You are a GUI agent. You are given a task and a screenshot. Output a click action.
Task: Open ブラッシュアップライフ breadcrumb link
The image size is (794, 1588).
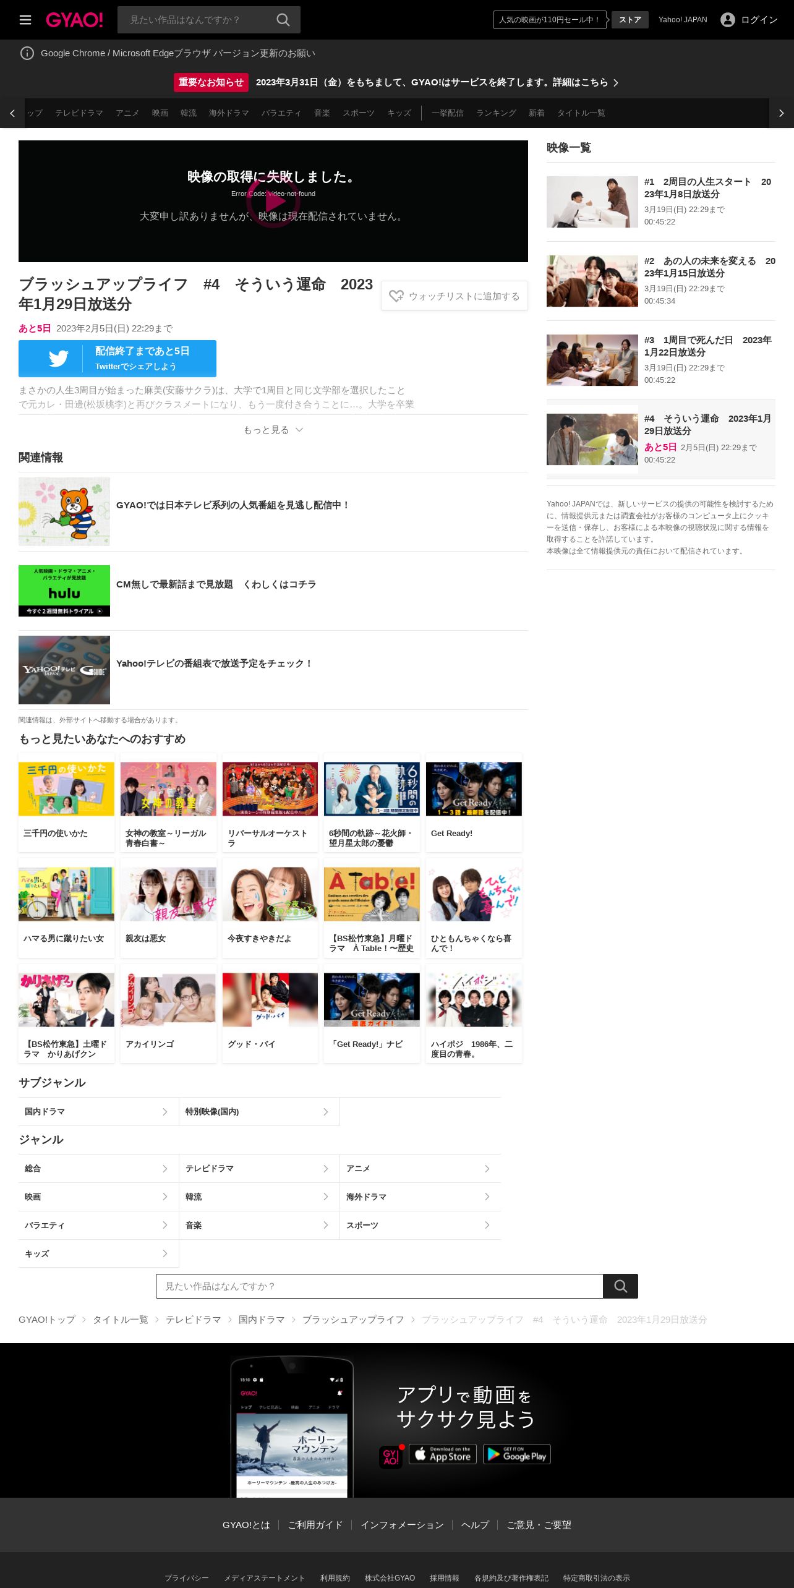coord(353,1320)
